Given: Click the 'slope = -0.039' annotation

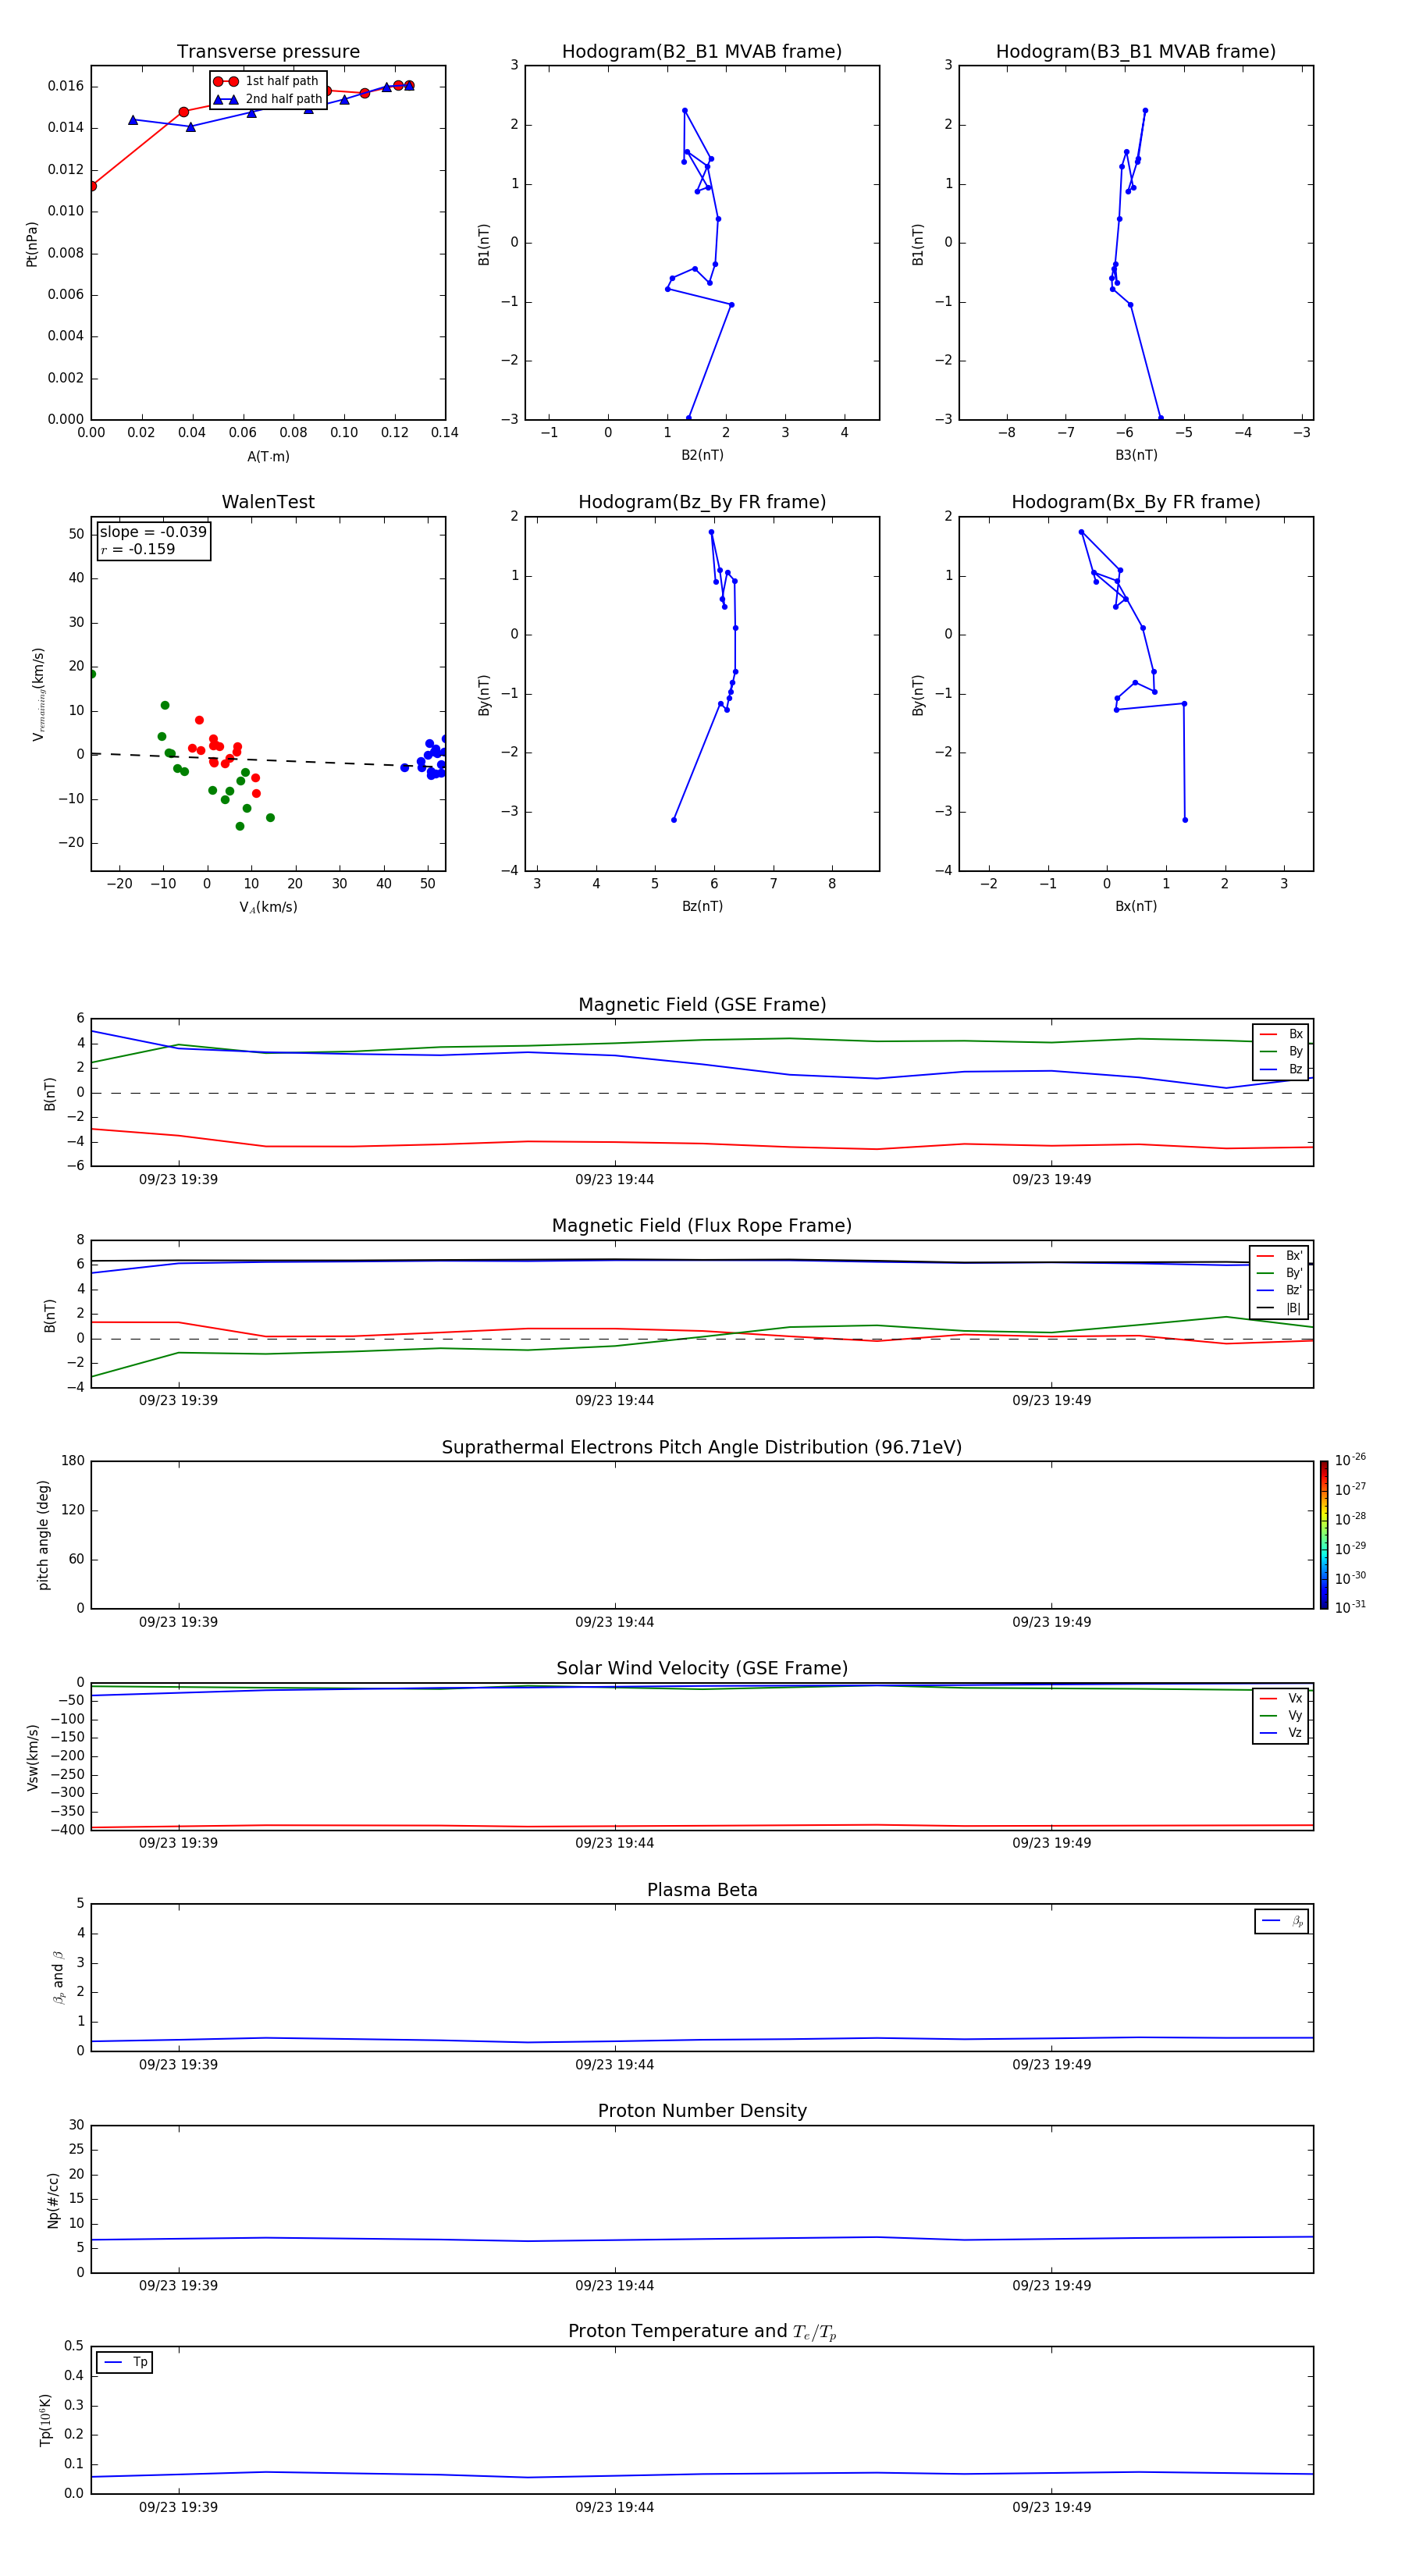Looking at the screenshot, I should click(x=153, y=532).
